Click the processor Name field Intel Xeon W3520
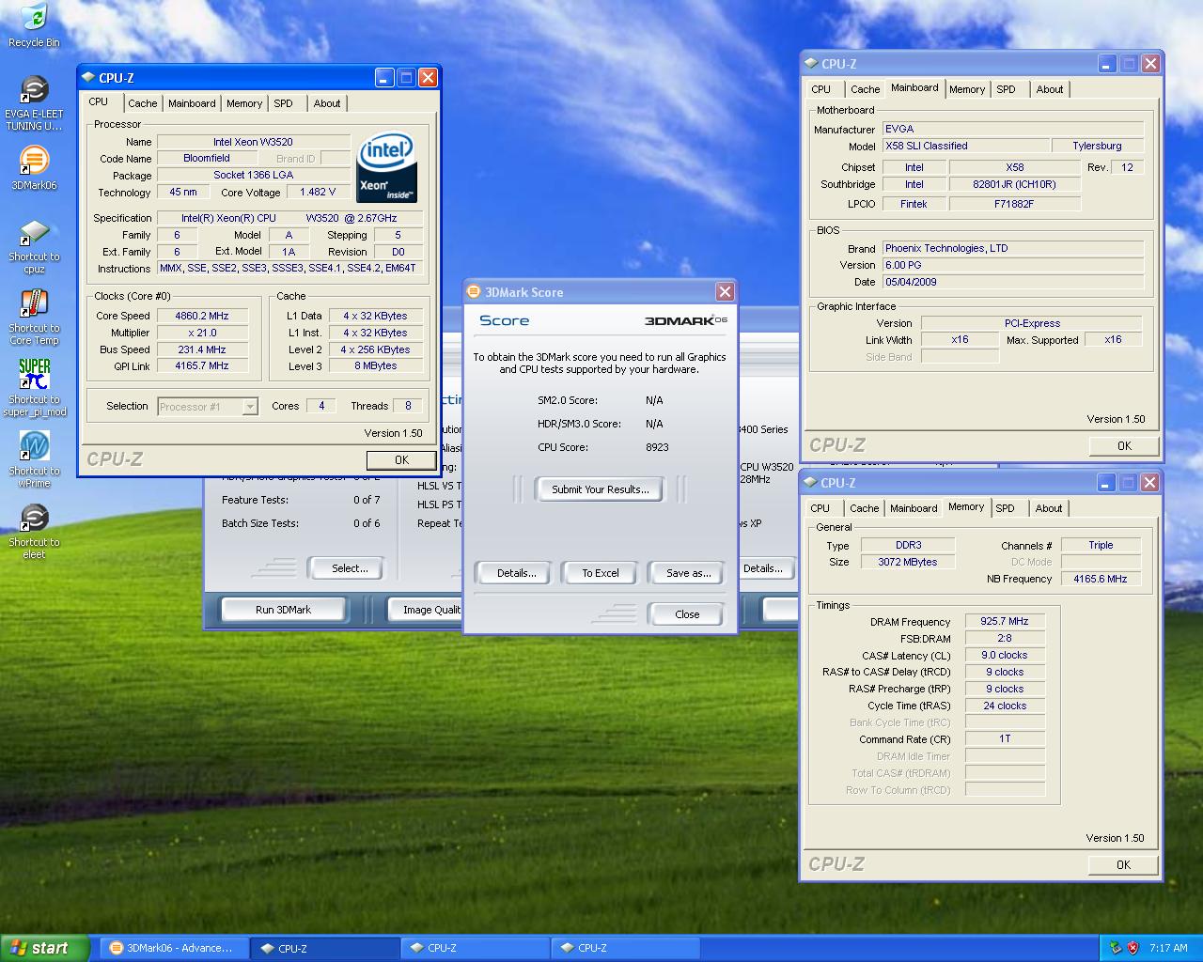The image size is (1203, 962). (253, 142)
